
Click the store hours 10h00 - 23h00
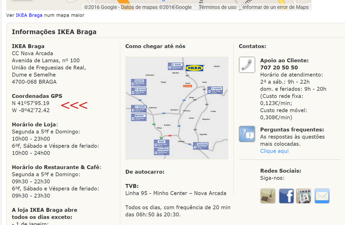(x=31, y=139)
